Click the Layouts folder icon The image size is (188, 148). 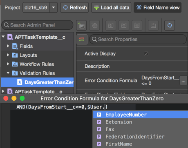[15, 55]
